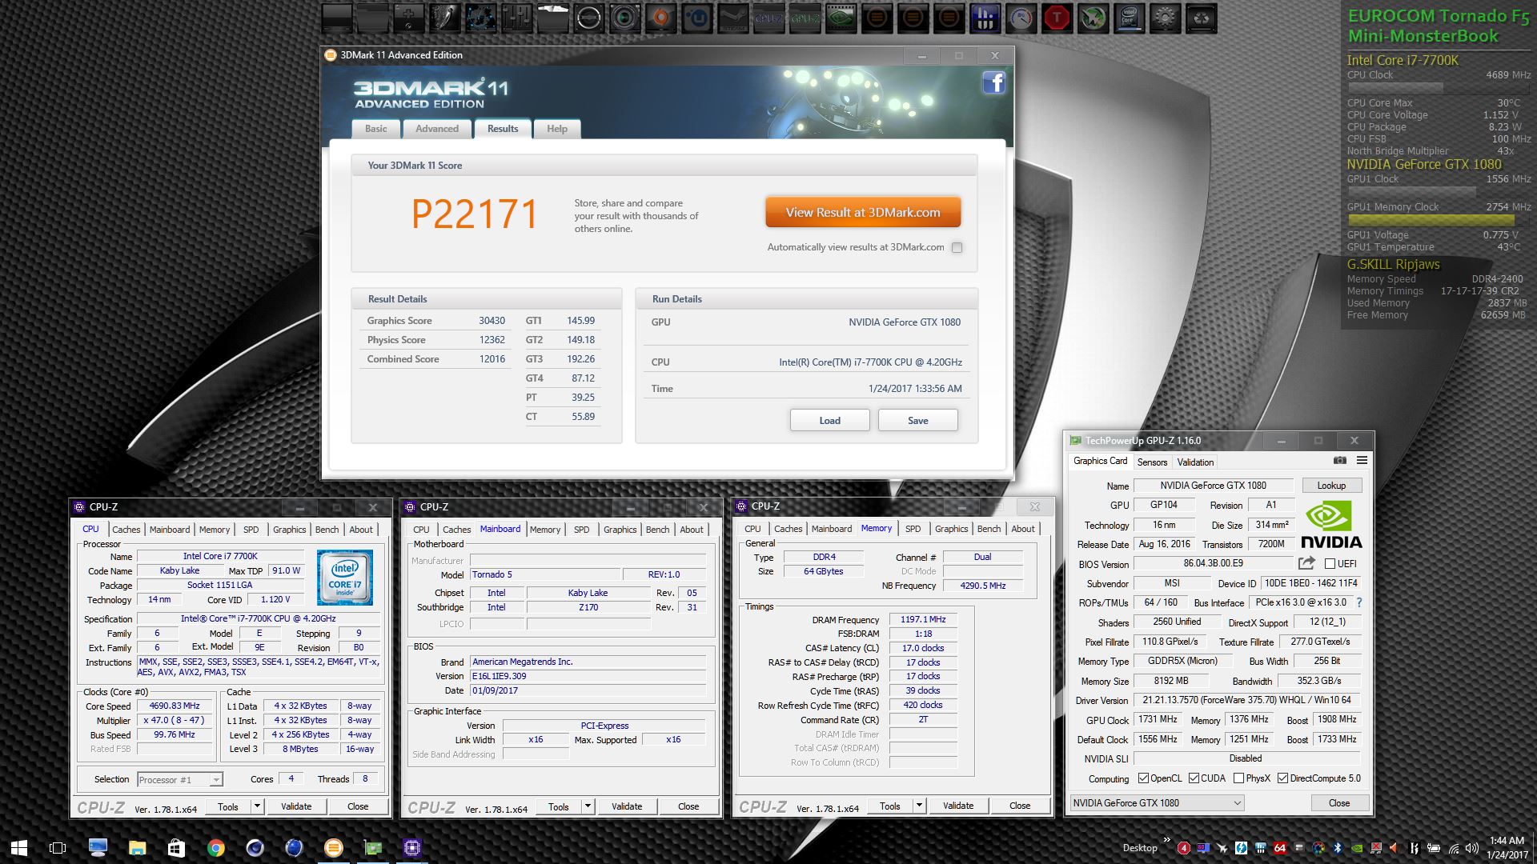Toggle the UEFI checkbox in GPU-Z
The width and height of the screenshot is (1537, 864).
(1330, 564)
